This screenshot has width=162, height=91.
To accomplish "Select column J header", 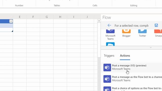I will tap(87, 17).
